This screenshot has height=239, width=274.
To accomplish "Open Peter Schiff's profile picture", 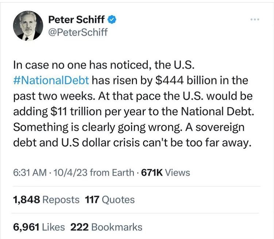I will pyautogui.click(x=28, y=26).
